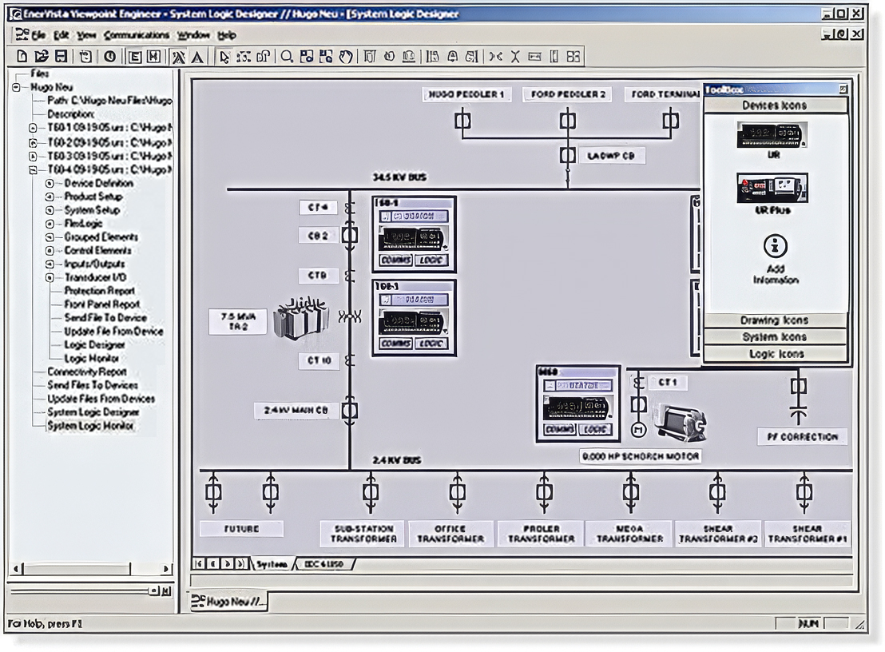
Task: Select the motor M circle symbol
Action: tap(637, 430)
